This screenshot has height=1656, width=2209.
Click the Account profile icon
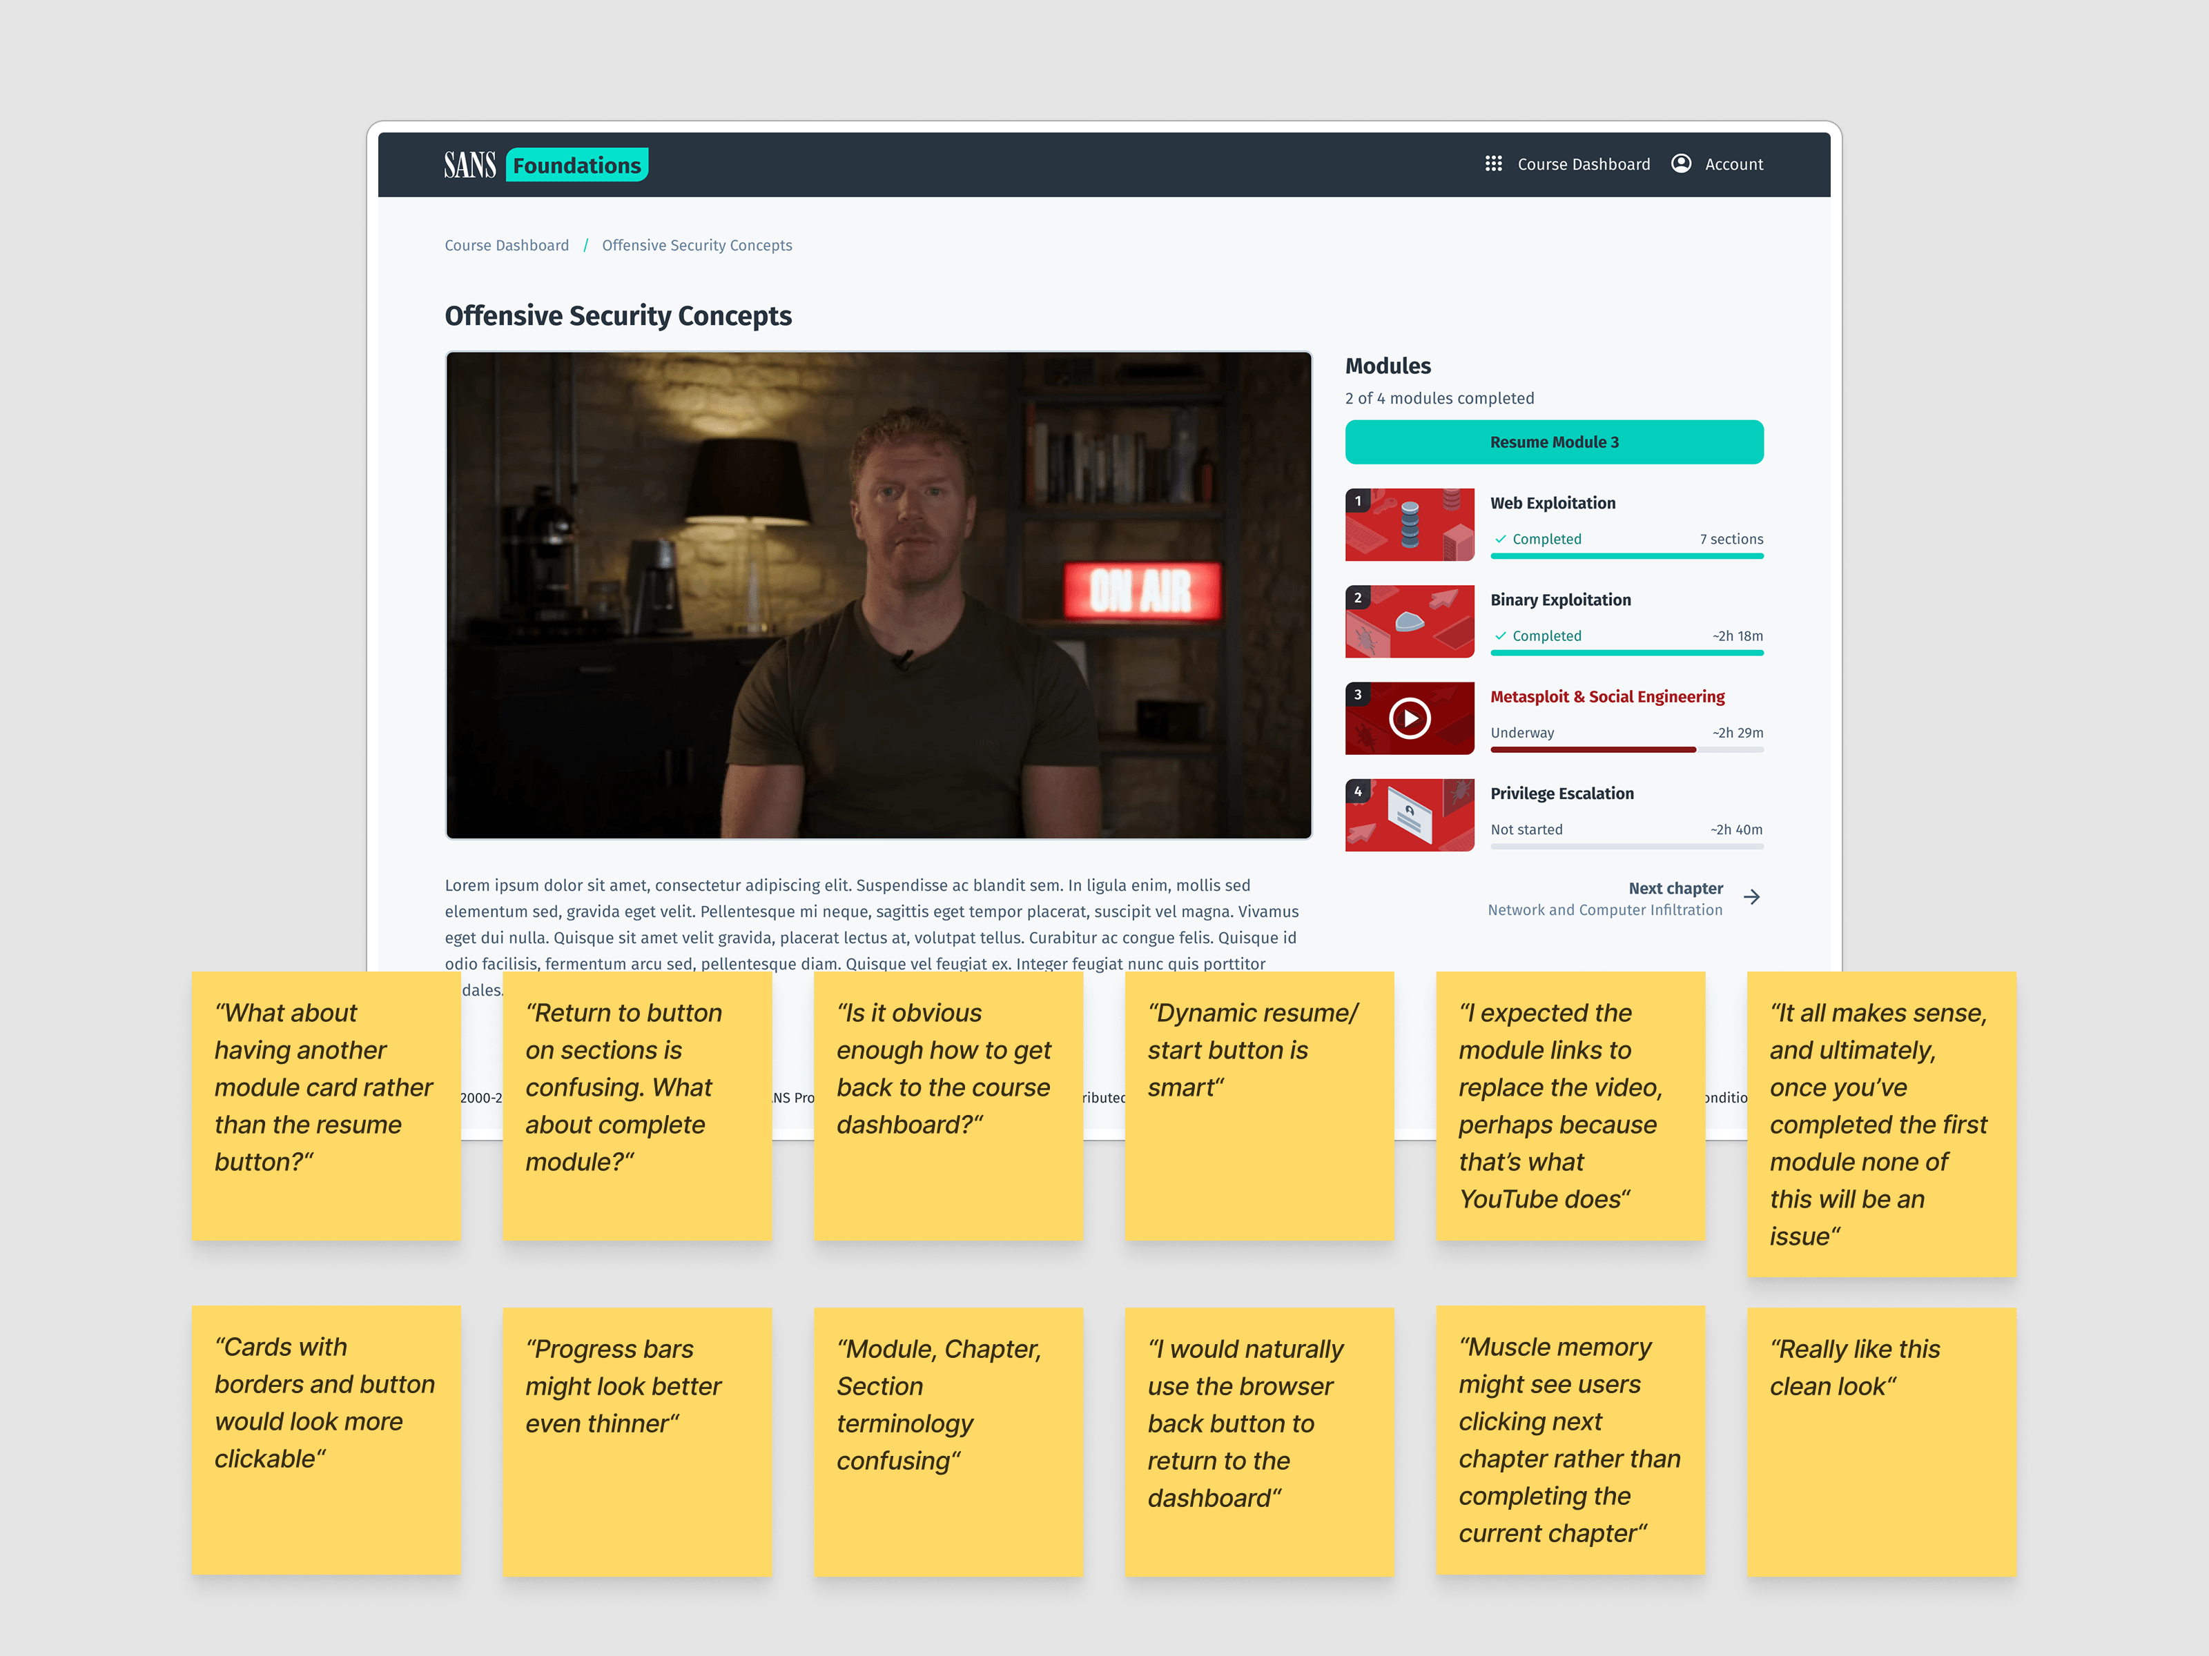tap(1681, 164)
